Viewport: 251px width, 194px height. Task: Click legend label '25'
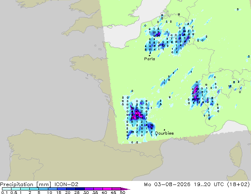coord(77,192)
